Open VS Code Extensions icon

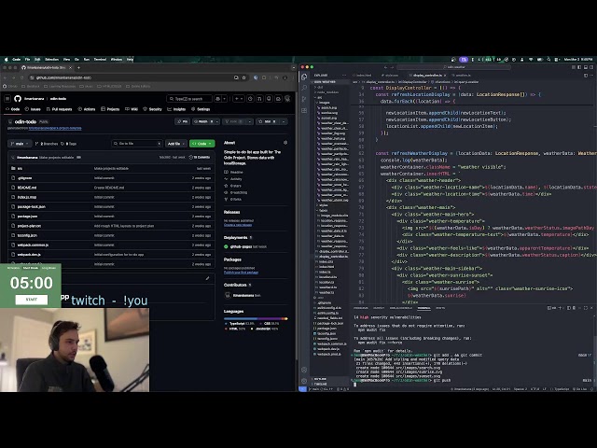(304, 110)
